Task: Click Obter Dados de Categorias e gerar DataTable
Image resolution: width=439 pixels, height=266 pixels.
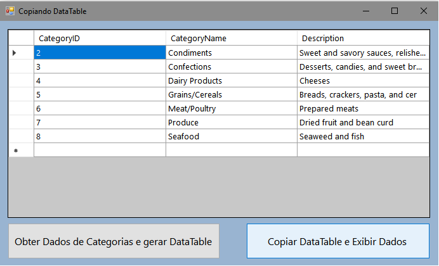Action: point(114,241)
